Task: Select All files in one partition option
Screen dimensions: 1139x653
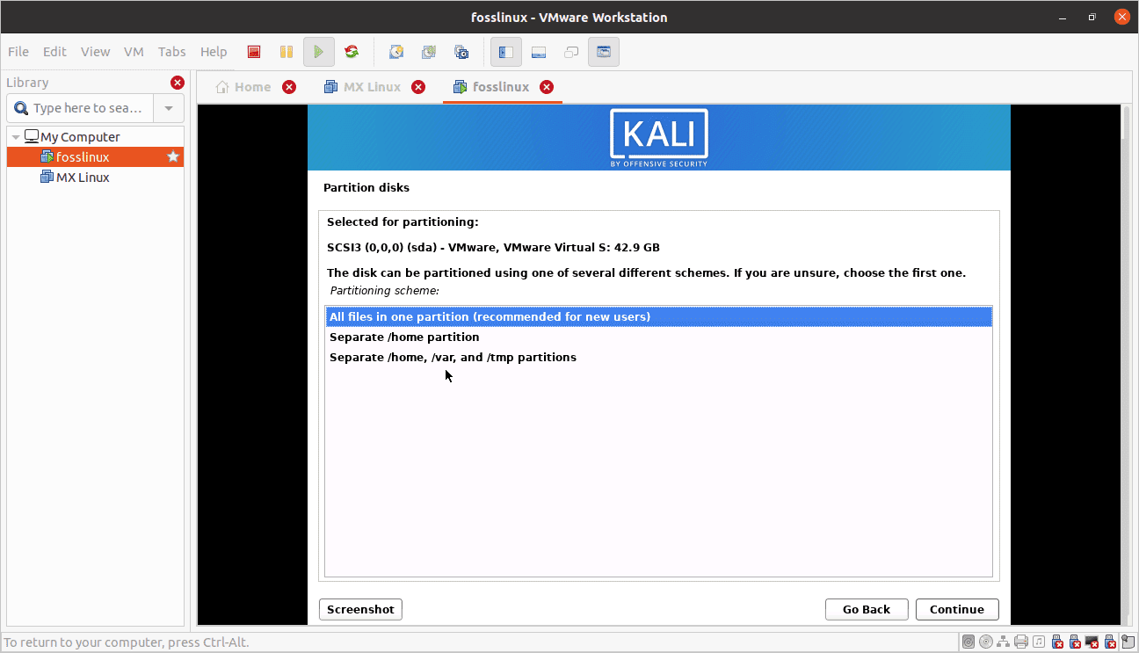Action: click(x=658, y=316)
